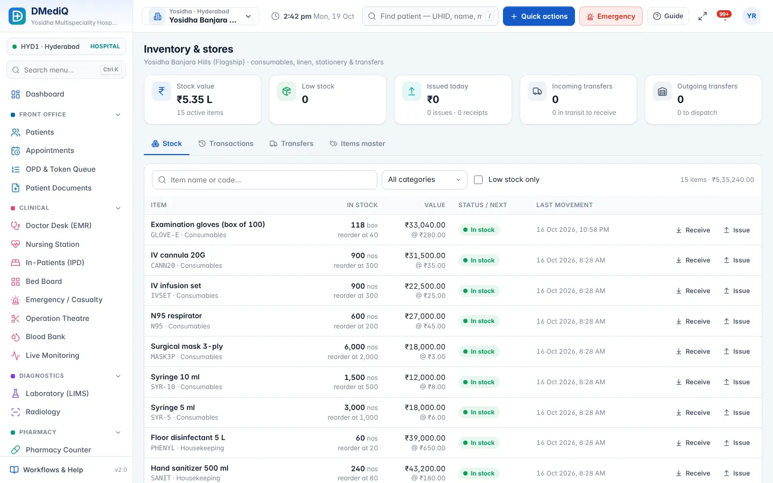The image size is (773, 483).
Task: Collapse the FRONT OFFICE section
Action: tap(67, 114)
